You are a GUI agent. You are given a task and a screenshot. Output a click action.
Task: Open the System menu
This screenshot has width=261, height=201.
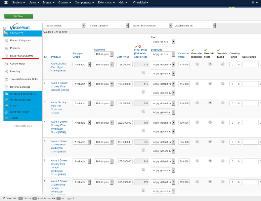tap(18, 2)
